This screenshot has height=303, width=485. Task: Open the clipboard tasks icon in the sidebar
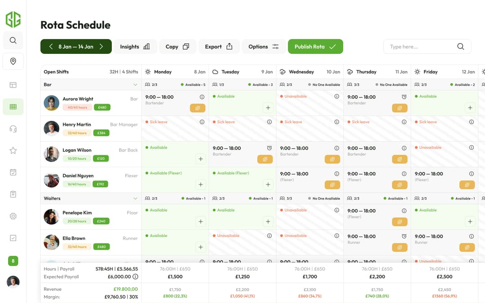click(x=13, y=194)
